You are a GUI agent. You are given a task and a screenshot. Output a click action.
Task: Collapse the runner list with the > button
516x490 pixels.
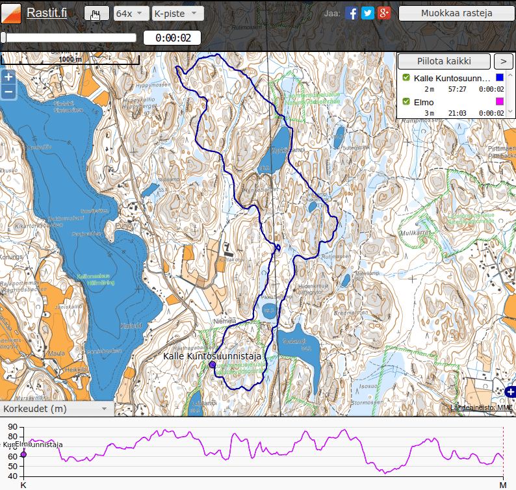tap(503, 61)
